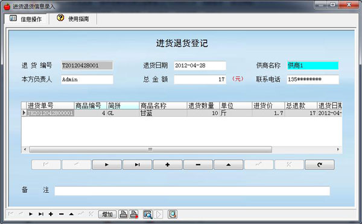This screenshot has width=362, height=224.
Task: Click the 总退款 column header
Action: point(301,105)
